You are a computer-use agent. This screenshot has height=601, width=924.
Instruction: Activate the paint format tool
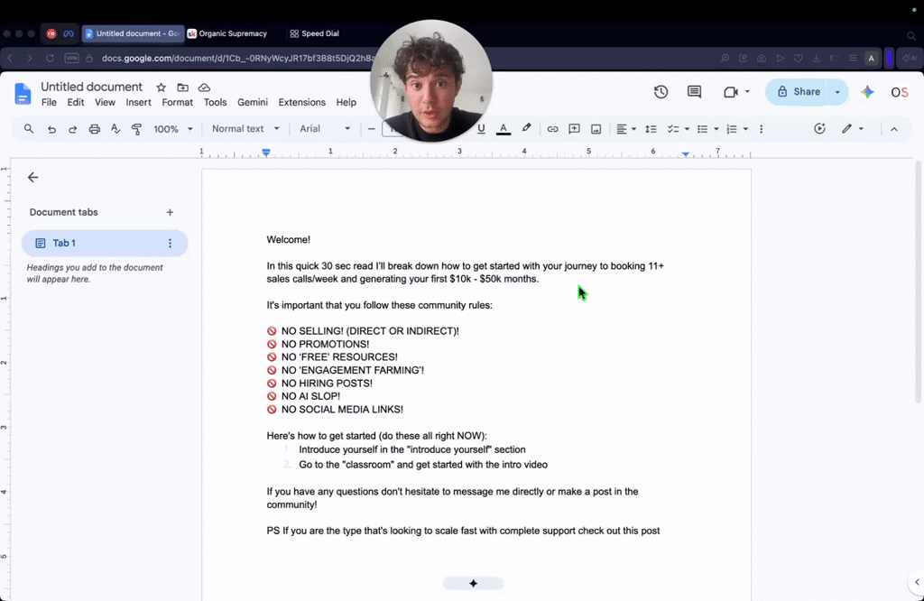coord(137,129)
